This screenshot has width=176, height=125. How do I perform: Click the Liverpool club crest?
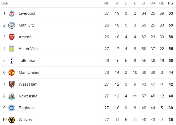tap(12, 13)
